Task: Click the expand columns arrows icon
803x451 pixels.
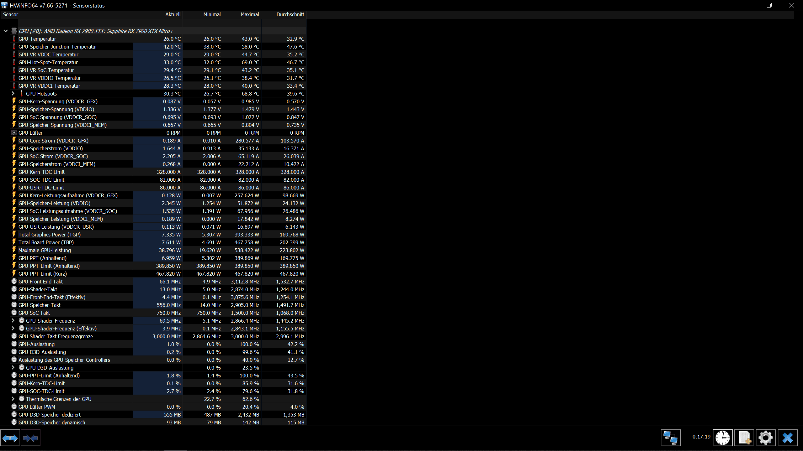Action: (10, 438)
